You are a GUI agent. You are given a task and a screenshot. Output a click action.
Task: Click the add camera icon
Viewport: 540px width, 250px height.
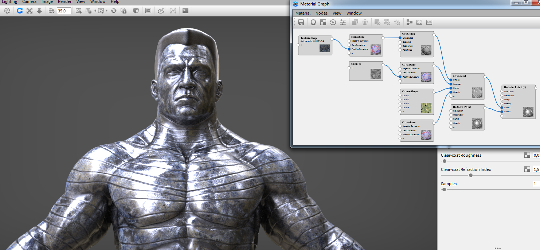tap(78, 11)
